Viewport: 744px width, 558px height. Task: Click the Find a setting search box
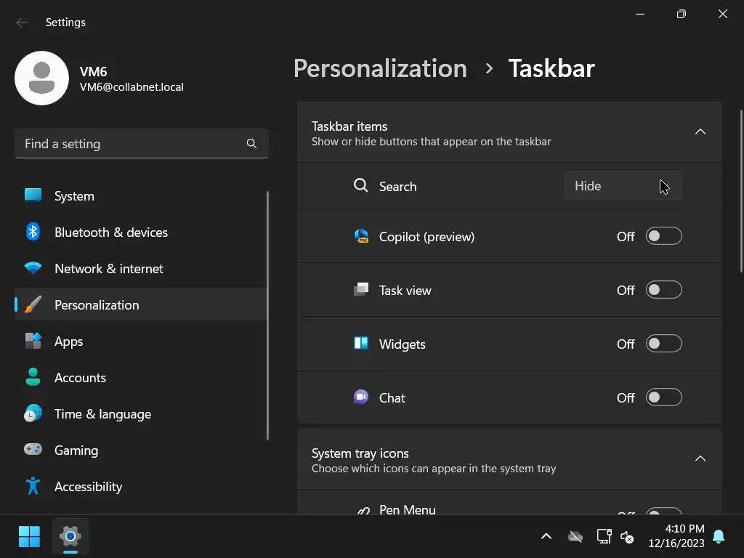[131, 144]
